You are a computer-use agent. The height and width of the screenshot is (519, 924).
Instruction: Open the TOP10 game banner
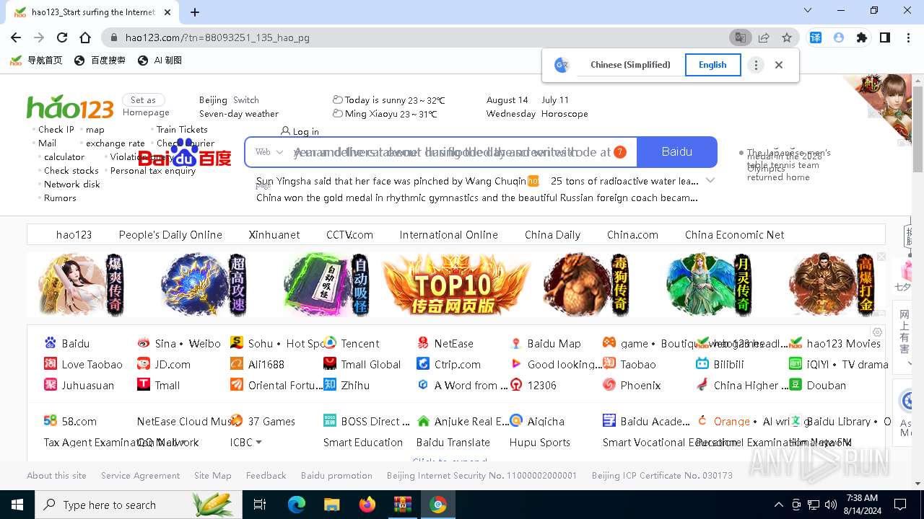tap(456, 285)
